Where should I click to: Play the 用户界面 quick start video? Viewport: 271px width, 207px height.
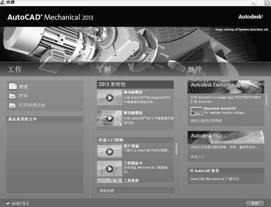pos(109,151)
